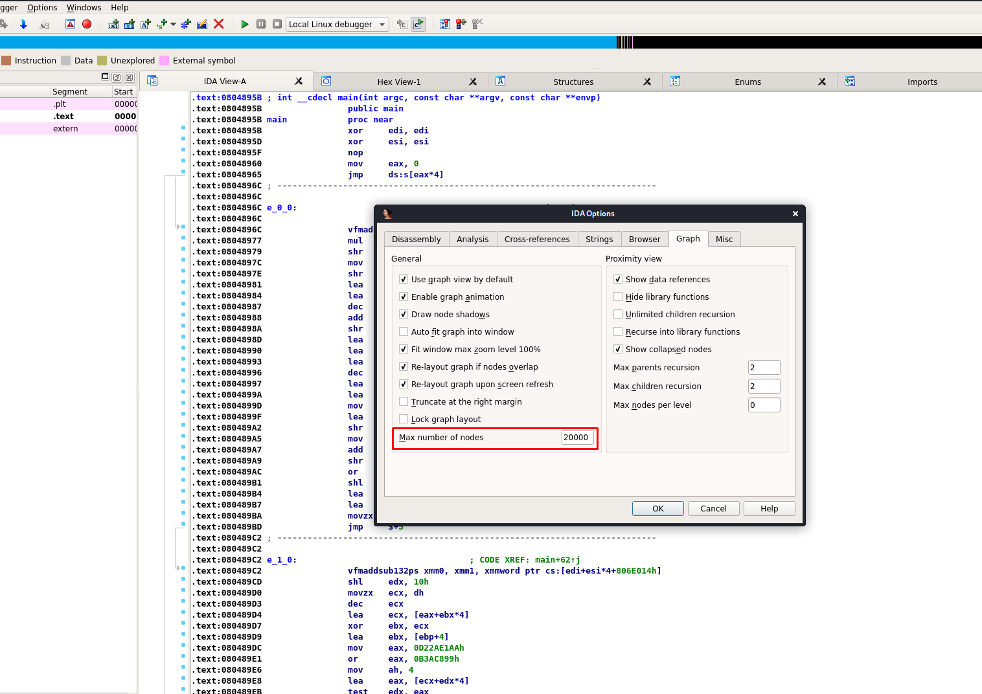Switch to the Analysis options tab
Viewport: 982px width, 694px height.
click(x=473, y=239)
